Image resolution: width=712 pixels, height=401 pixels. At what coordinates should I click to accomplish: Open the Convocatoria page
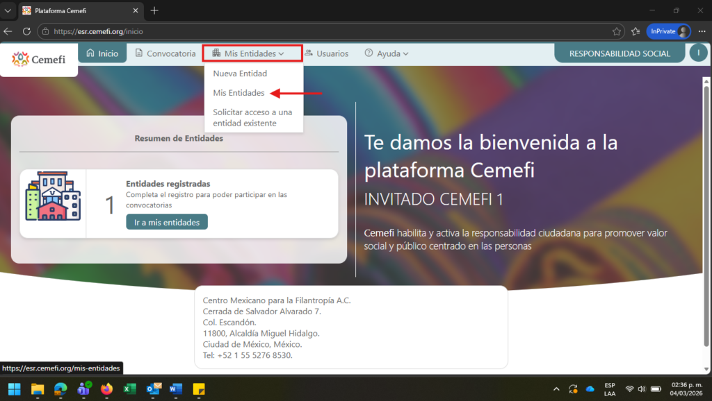click(x=165, y=53)
